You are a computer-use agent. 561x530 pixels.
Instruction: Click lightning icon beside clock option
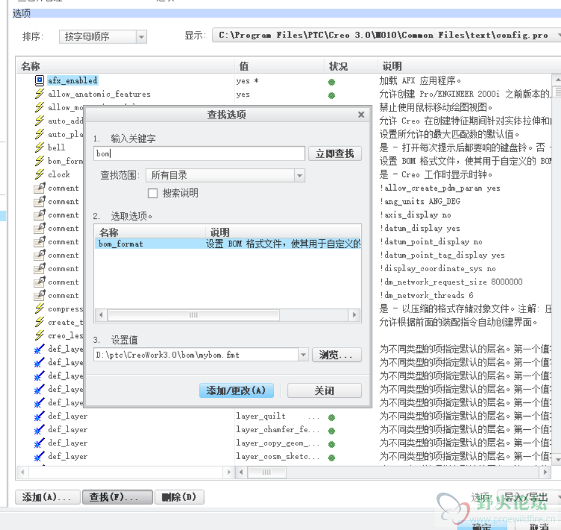pyautogui.click(x=39, y=175)
